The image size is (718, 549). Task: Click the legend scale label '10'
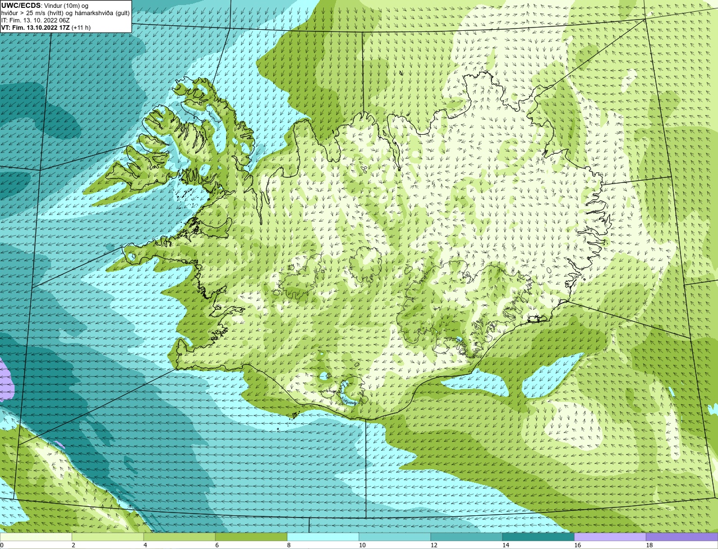coord(362,545)
